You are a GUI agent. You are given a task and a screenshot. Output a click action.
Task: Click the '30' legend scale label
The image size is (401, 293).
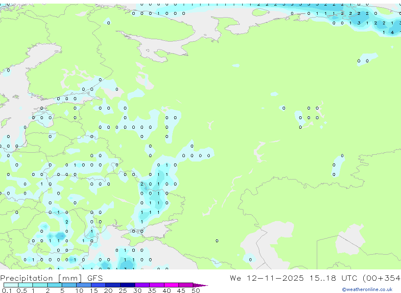(x=137, y=291)
